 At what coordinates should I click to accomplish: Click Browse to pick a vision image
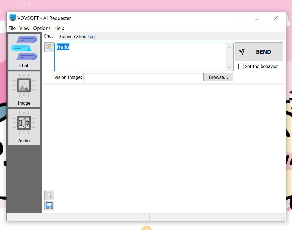point(218,77)
